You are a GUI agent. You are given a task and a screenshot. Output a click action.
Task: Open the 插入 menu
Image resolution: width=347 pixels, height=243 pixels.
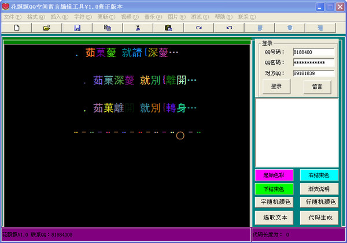(60, 17)
